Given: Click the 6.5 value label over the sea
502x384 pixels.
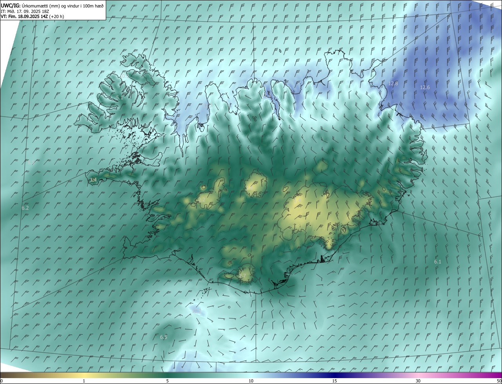Looking at the screenshot, I should pyautogui.click(x=164, y=337).
